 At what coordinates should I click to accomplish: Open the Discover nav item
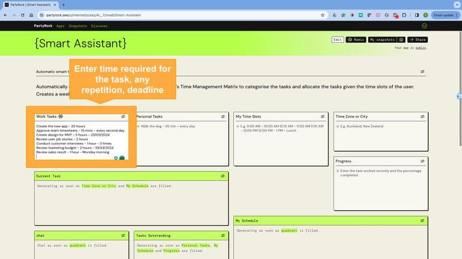click(99, 26)
